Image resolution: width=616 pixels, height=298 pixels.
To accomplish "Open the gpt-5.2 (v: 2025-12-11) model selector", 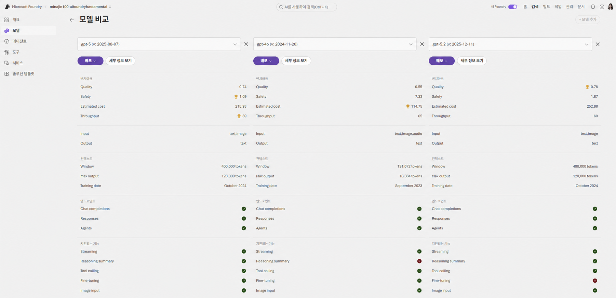I will point(510,44).
